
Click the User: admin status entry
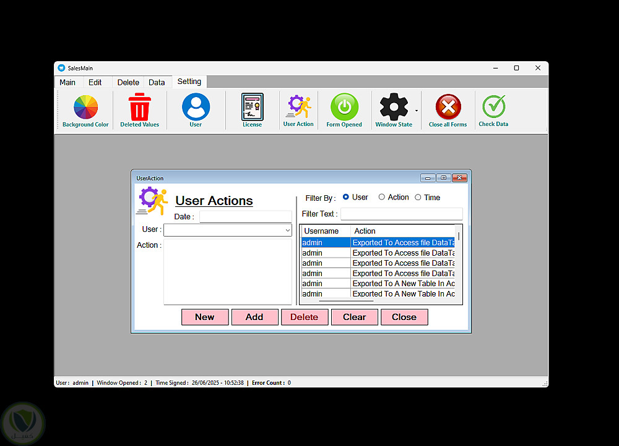click(x=72, y=383)
